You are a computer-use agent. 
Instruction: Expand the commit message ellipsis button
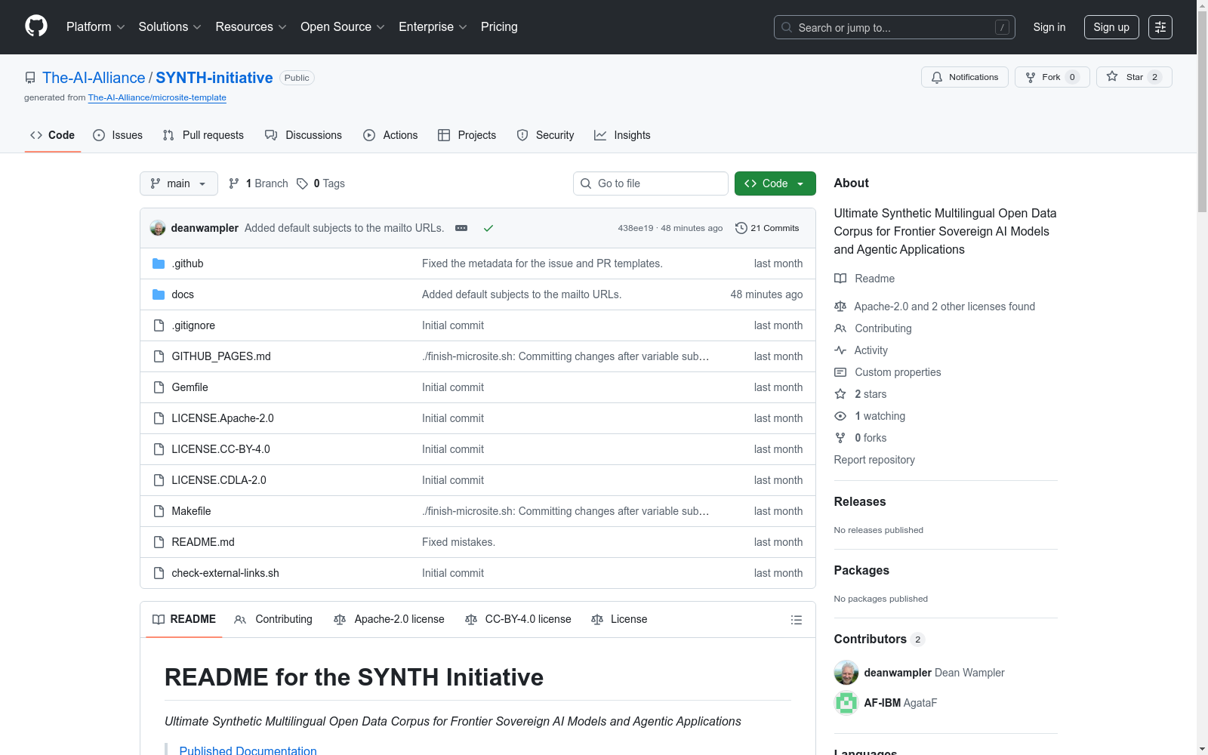[461, 228]
